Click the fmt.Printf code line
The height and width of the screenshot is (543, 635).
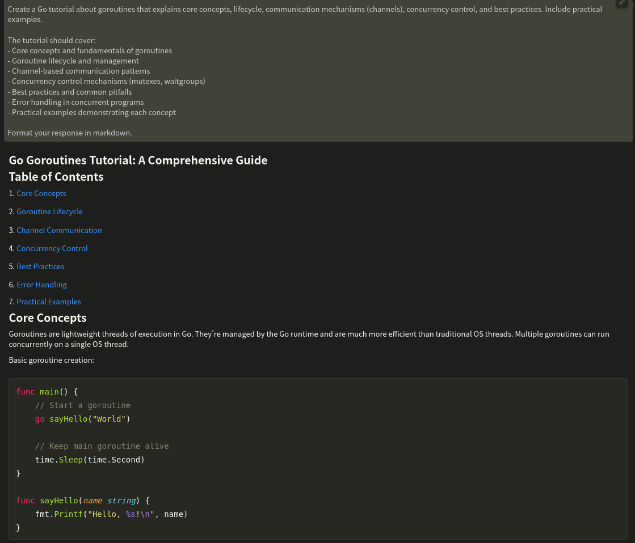[x=111, y=514]
